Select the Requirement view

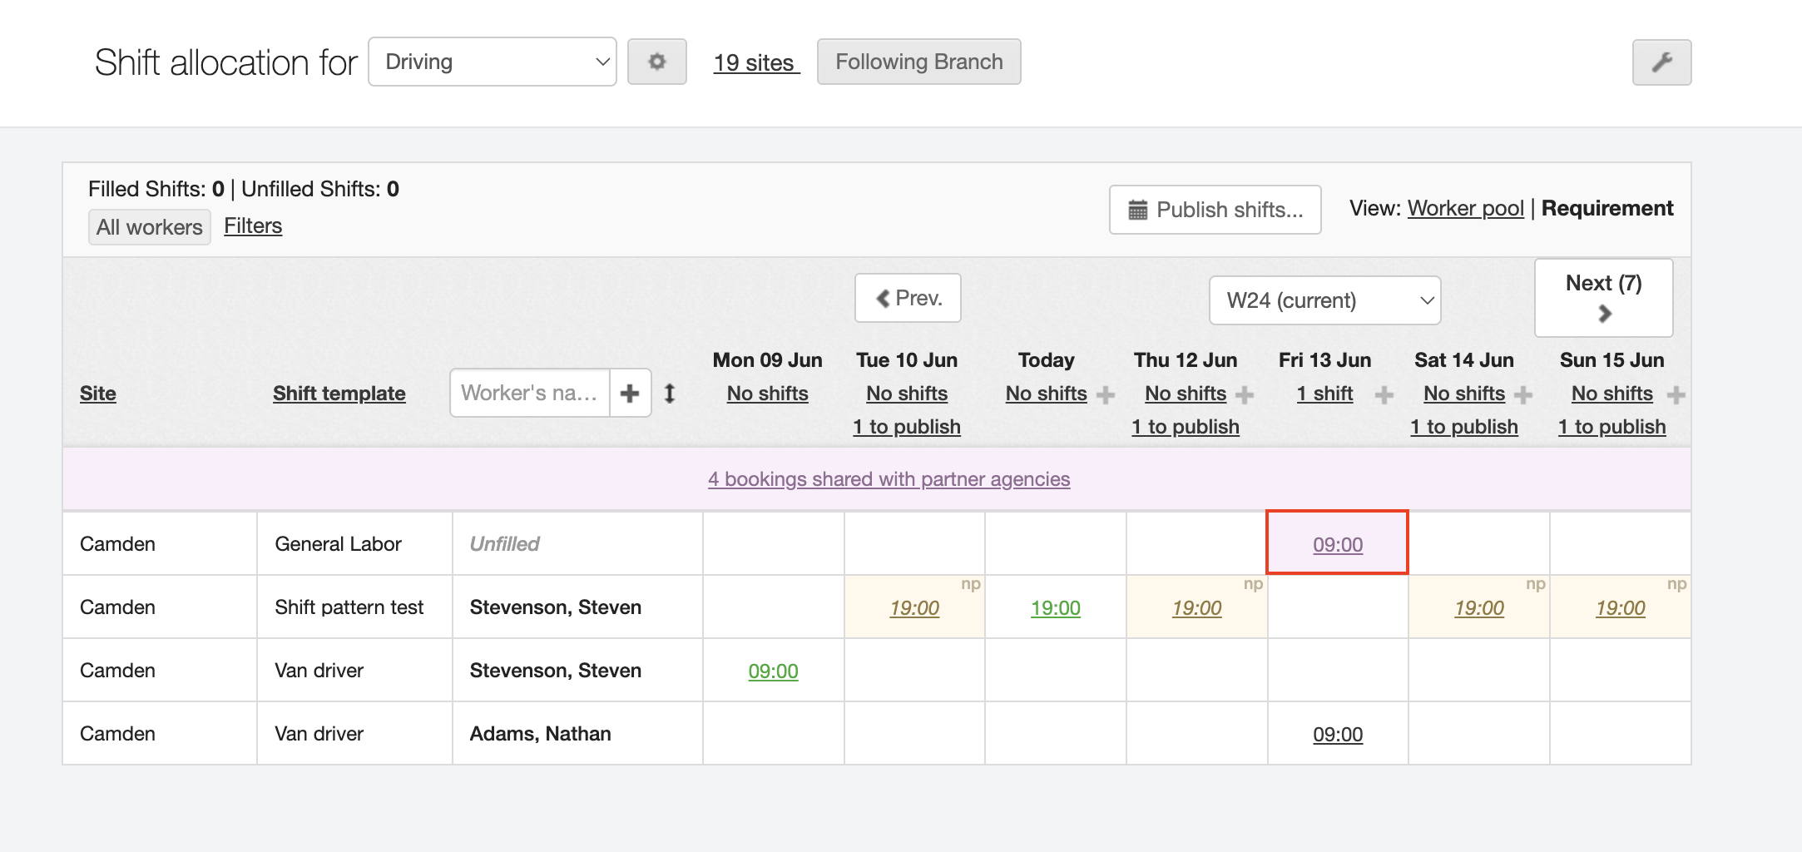click(1606, 208)
